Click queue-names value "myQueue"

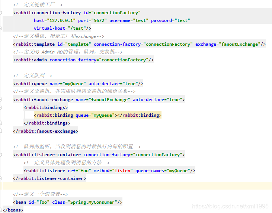(x=178, y=171)
